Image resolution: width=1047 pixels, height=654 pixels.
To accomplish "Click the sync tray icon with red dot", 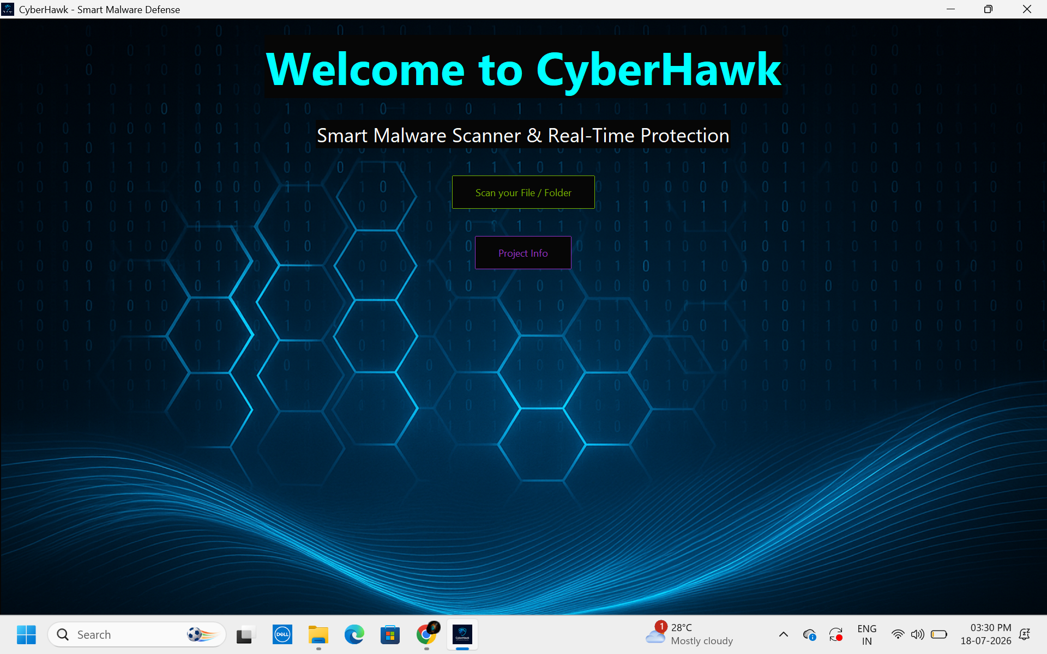I will click(835, 634).
